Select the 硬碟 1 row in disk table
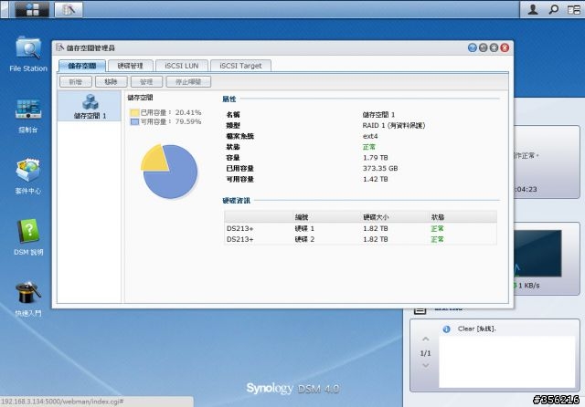 point(360,228)
